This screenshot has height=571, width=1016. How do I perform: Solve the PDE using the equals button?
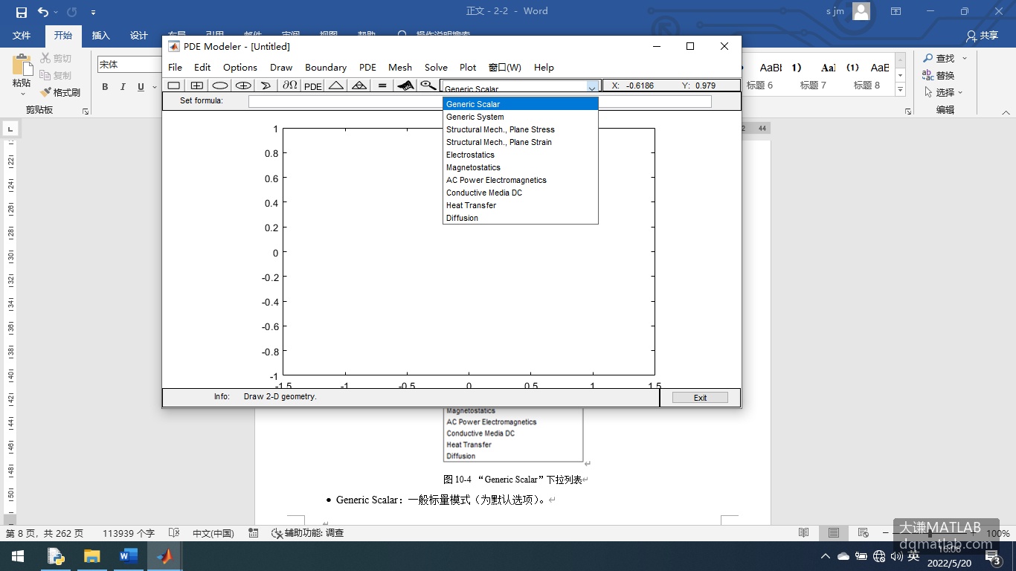(x=382, y=86)
